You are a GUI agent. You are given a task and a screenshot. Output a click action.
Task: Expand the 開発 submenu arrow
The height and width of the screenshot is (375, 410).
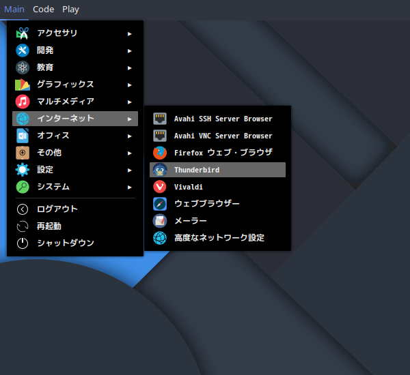click(x=129, y=51)
